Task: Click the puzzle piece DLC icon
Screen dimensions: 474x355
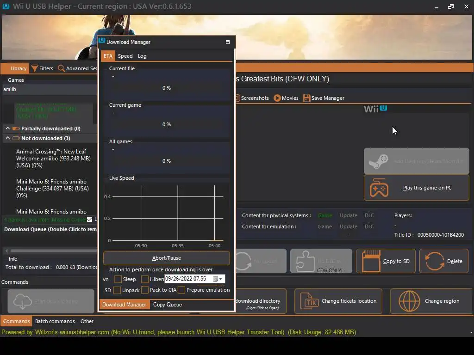Action: 305,261
